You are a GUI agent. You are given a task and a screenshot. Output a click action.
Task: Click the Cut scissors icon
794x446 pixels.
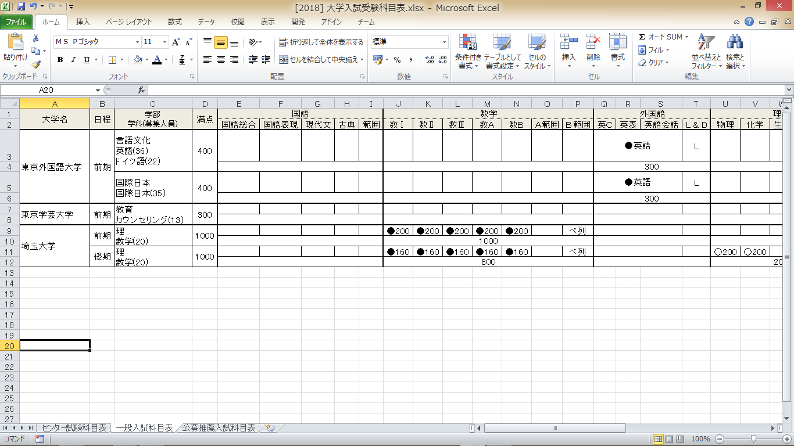pyautogui.click(x=36, y=38)
